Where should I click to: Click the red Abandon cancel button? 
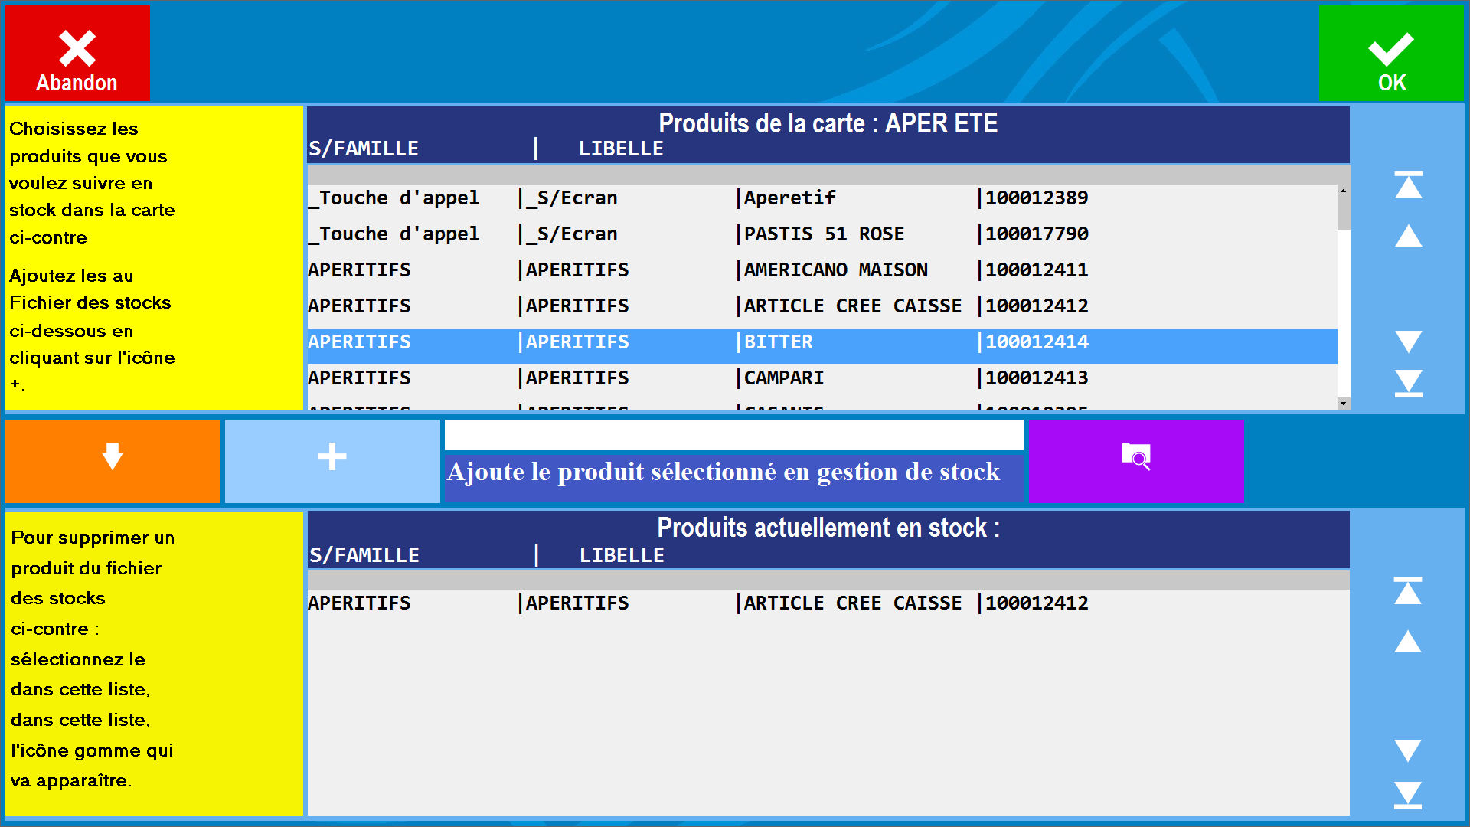[x=77, y=54]
